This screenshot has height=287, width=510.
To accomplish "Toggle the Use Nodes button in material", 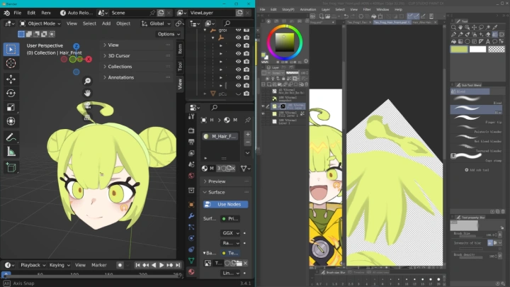I will pos(225,204).
